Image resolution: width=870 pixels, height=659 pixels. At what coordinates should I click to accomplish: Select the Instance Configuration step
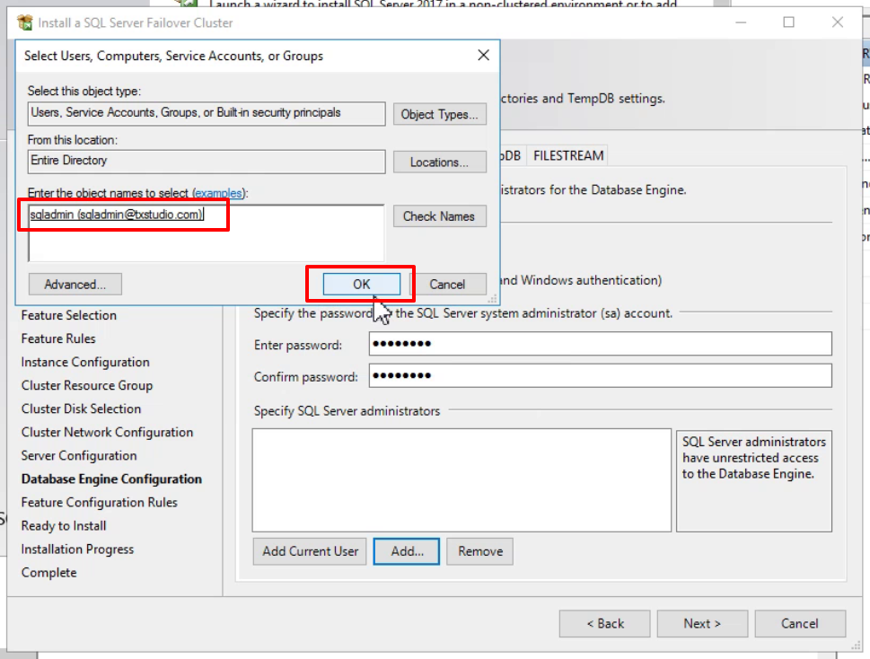point(85,362)
